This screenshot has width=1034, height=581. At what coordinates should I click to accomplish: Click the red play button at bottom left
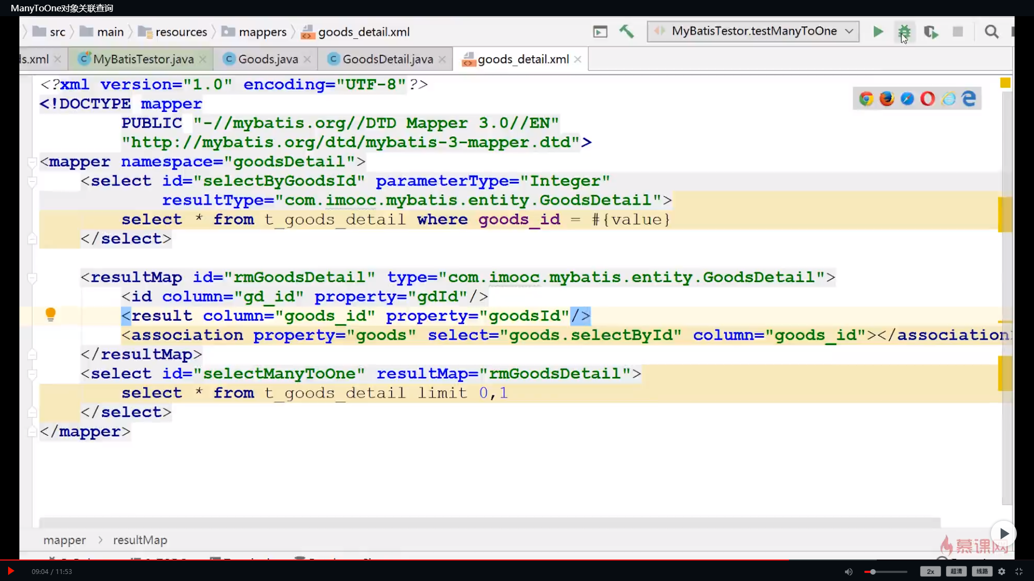point(10,571)
